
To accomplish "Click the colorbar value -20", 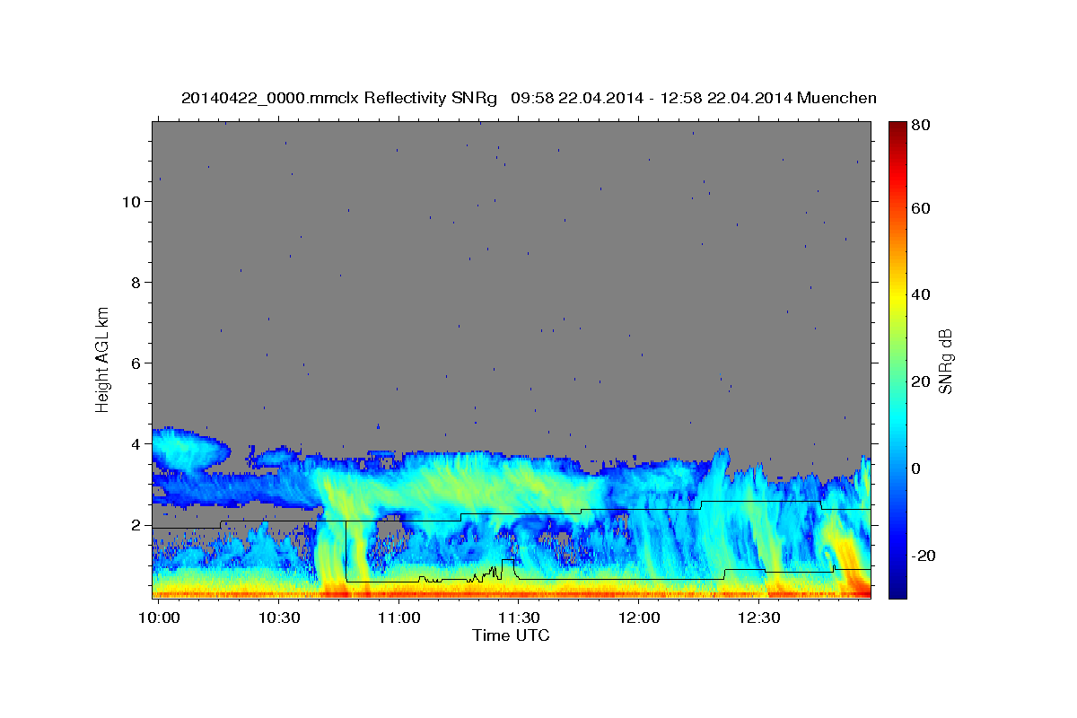I will (x=922, y=556).
